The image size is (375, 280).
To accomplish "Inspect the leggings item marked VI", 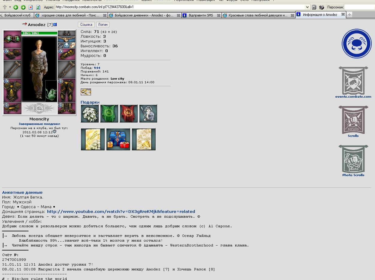I will click(x=67, y=90).
